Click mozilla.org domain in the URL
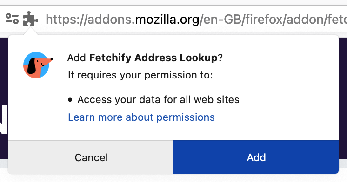The height and width of the screenshot is (182, 347). tap(167, 19)
